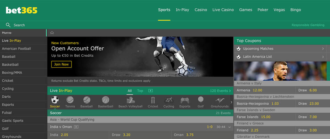Open the Responsible Gambling link
This screenshot has height=139, width=330.
[x=308, y=25]
